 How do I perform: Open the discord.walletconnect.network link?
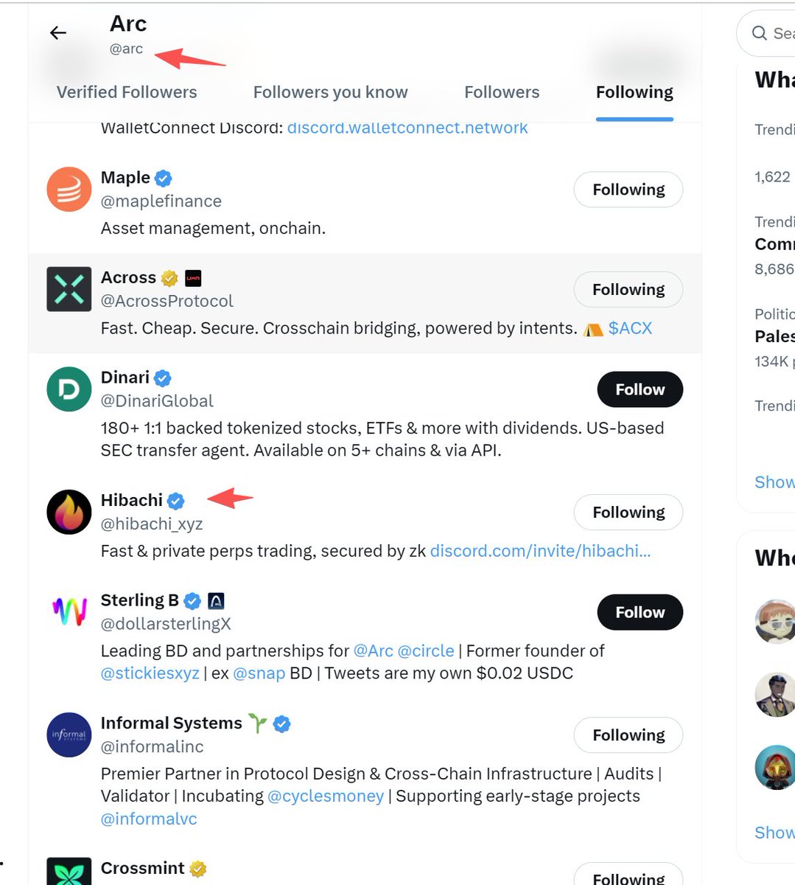click(407, 128)
